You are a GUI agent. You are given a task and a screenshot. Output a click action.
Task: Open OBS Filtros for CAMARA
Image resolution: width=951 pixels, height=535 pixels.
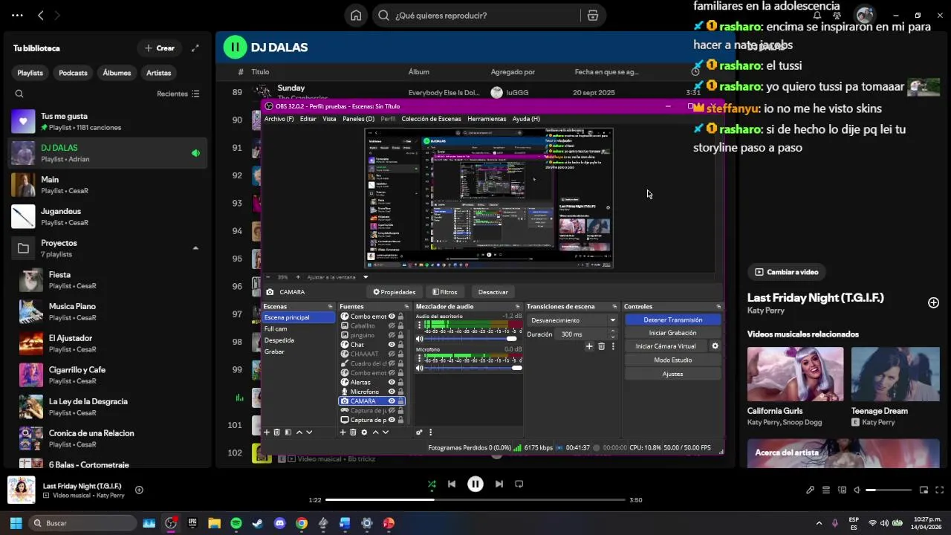click(x=445, y=292)
